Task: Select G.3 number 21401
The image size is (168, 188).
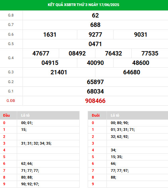Action: [x=59, y=72]
